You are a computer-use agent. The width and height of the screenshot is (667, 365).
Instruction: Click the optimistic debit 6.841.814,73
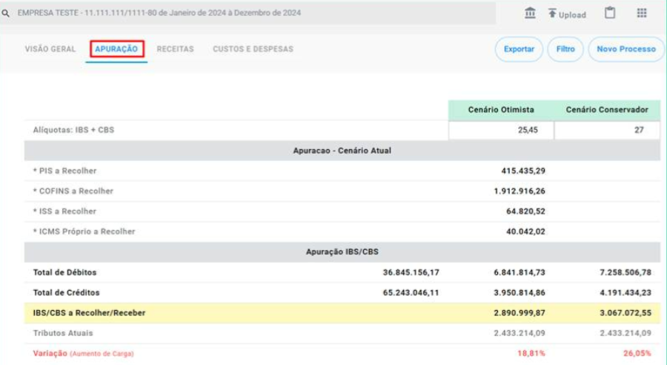click(x=520, y=272)
